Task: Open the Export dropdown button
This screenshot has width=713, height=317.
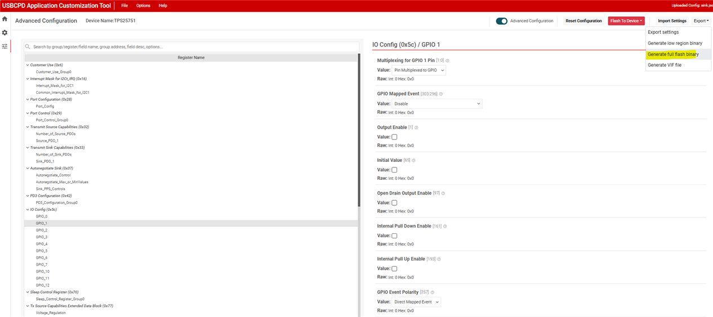Action: (701, 21)
